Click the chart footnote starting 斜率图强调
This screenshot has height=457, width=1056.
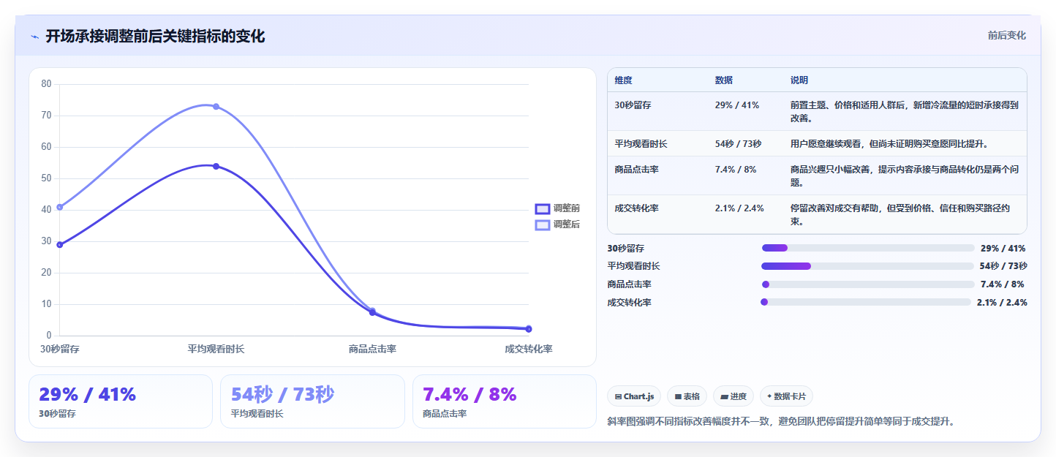point(781,421)
